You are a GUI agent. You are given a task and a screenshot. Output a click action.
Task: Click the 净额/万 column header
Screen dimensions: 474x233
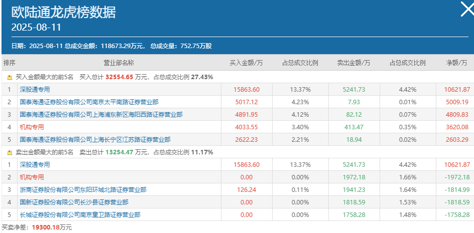457,63
